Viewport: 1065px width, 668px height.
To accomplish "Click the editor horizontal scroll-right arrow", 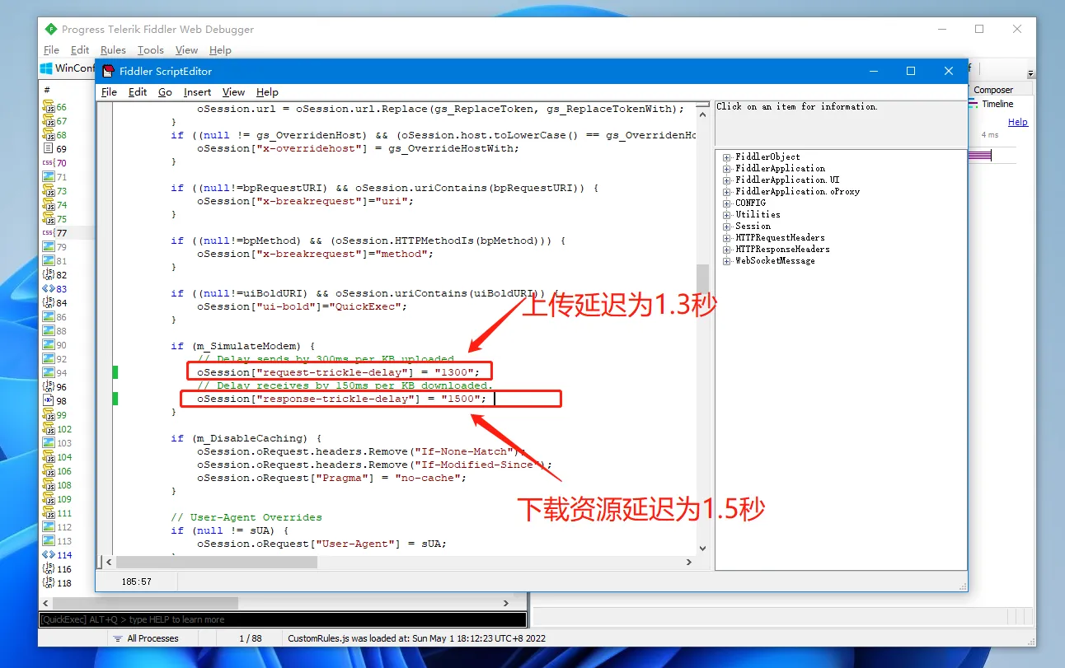I will (x=690, y=562).
